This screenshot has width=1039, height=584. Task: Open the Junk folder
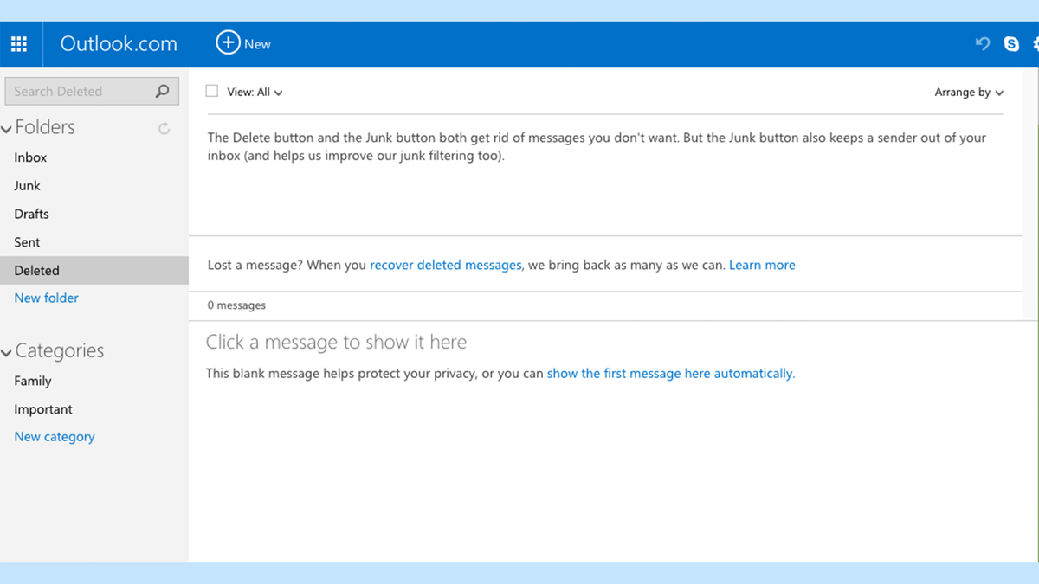[x=27, y=185]
